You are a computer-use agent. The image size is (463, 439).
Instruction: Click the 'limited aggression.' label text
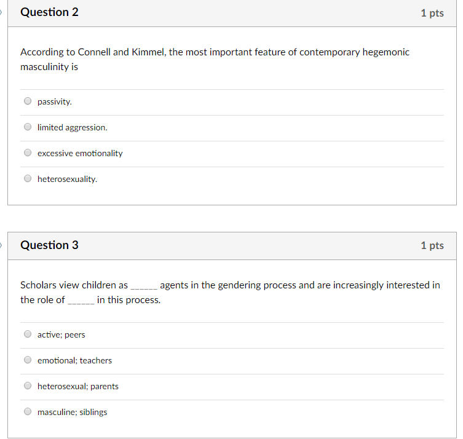pos(73,127)
